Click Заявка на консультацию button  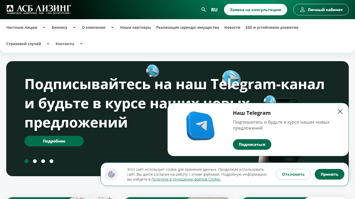[255, 10]
